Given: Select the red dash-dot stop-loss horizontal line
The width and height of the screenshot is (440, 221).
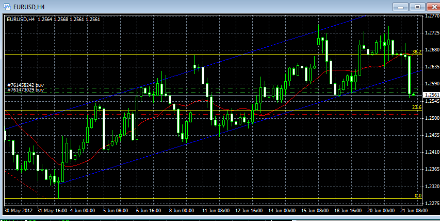Looking at the screenshot, I should (213, 115).
